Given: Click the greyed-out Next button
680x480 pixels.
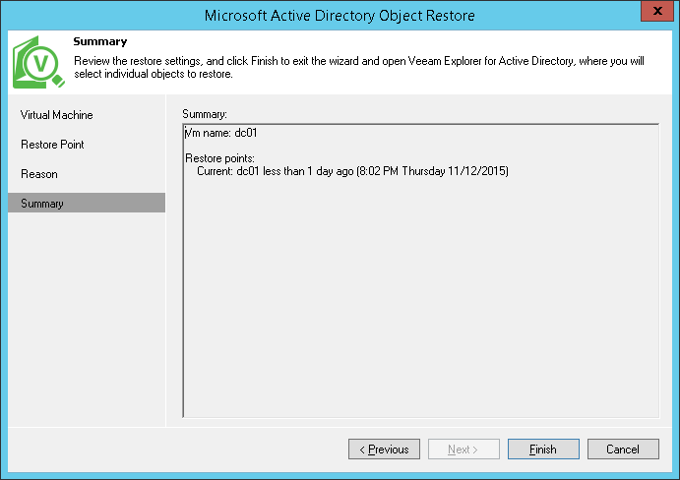Looking at the screenshot, I should (x=464, y=450).
